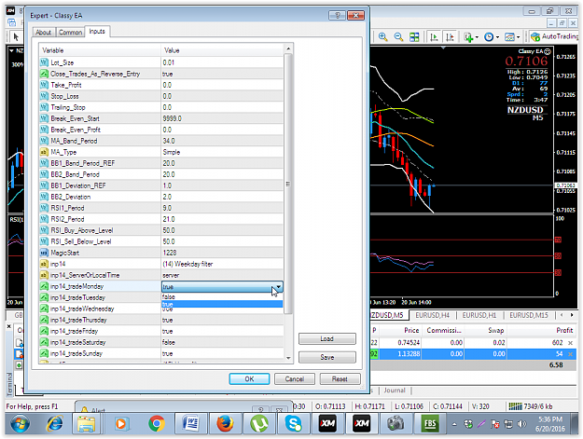Click the tradeThursday true value cell

tap(222, 320)
